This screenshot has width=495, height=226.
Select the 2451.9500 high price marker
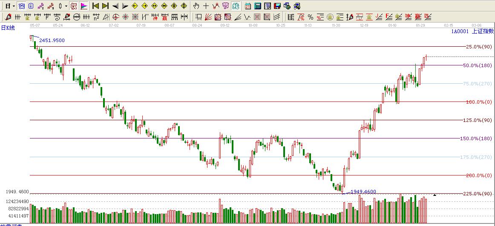click(x=52, y=40)
